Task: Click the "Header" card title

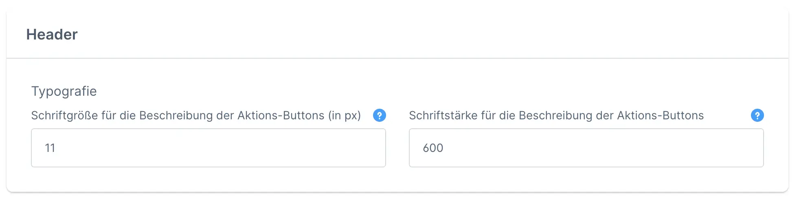Action: (52, 35)
